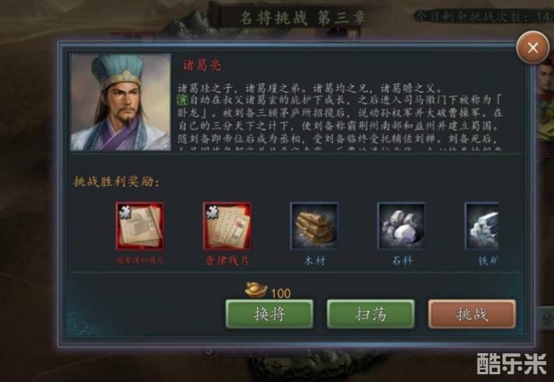554x382 pixels.
Task: Click the green 汉 faction badge
Action: click(182, 100)
